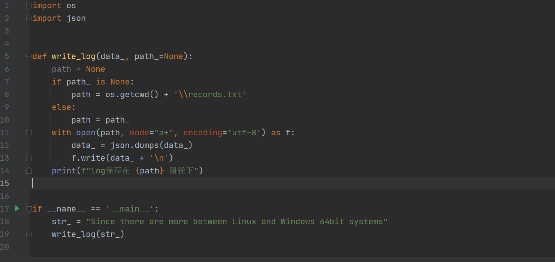Click fold end marker beside the print line
This screenshot has width=555, height=262.
point(29,171)
